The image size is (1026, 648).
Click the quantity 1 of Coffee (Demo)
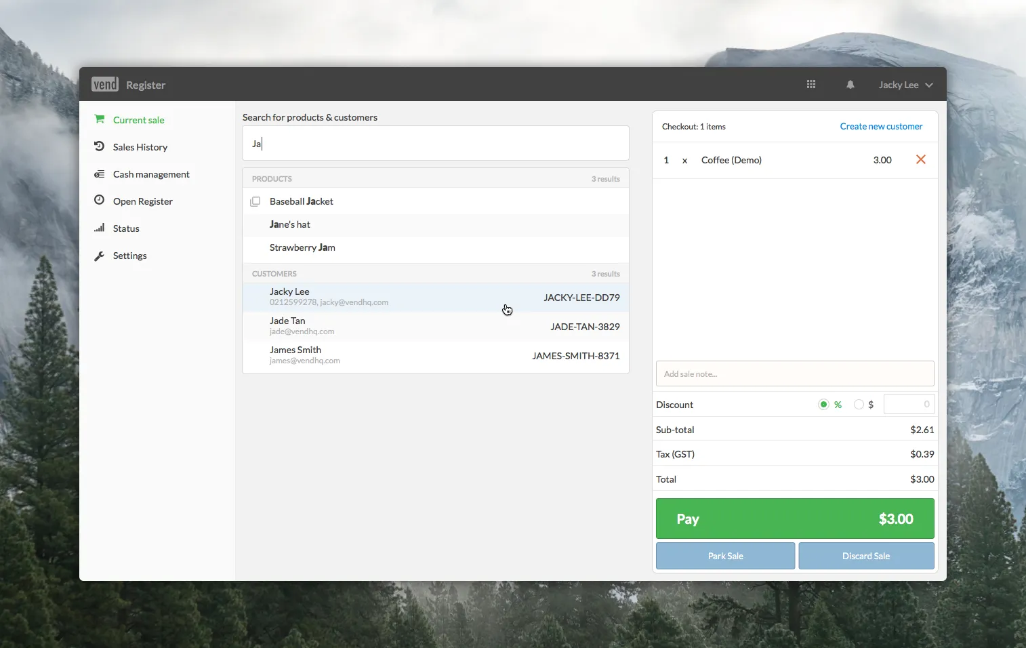pyautogui.click(x=666, y=160)
